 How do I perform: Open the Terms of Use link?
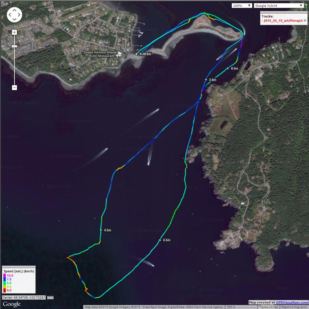click(269, 307)
